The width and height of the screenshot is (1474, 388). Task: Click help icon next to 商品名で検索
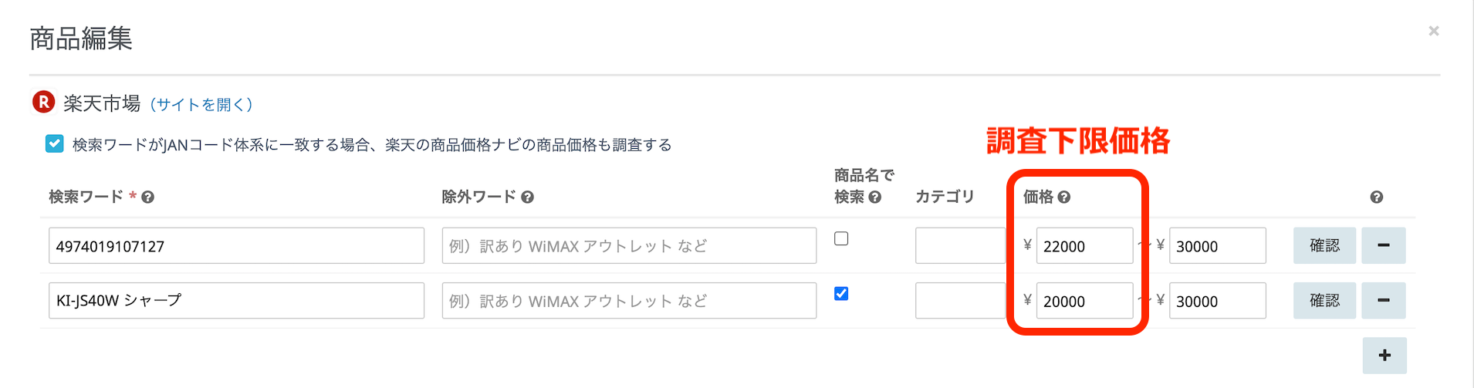click(x=875, y=197)
